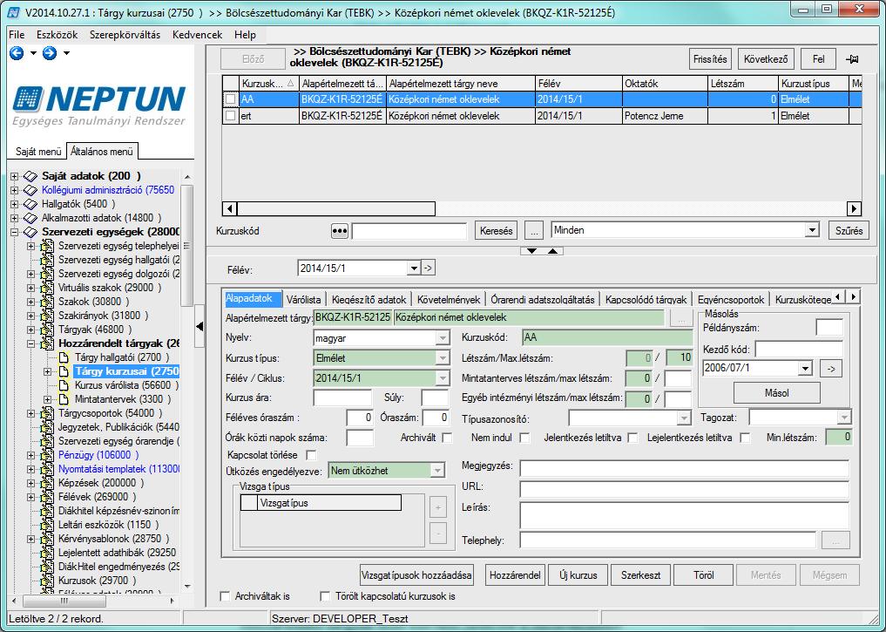
Task: Click the Kurzusok node icon in tree
Action: click(x=47, y=581)
